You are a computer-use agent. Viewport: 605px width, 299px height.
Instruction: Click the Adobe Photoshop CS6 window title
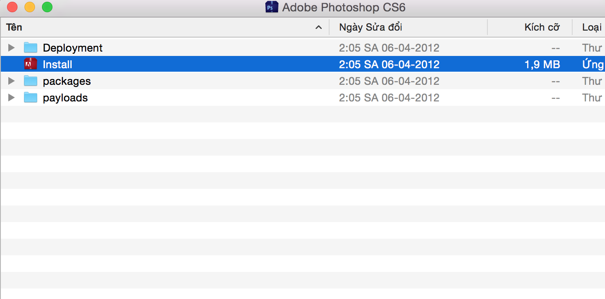coord(344,7)
